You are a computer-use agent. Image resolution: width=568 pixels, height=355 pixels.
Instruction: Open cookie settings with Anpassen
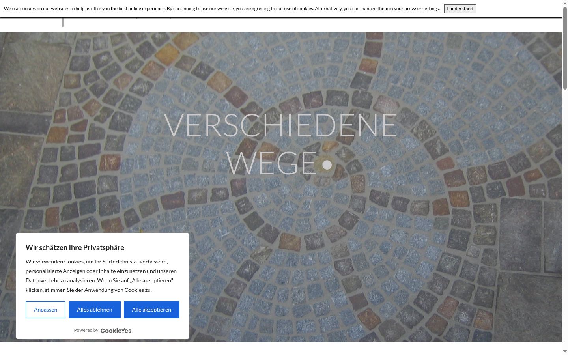(46, 310)
